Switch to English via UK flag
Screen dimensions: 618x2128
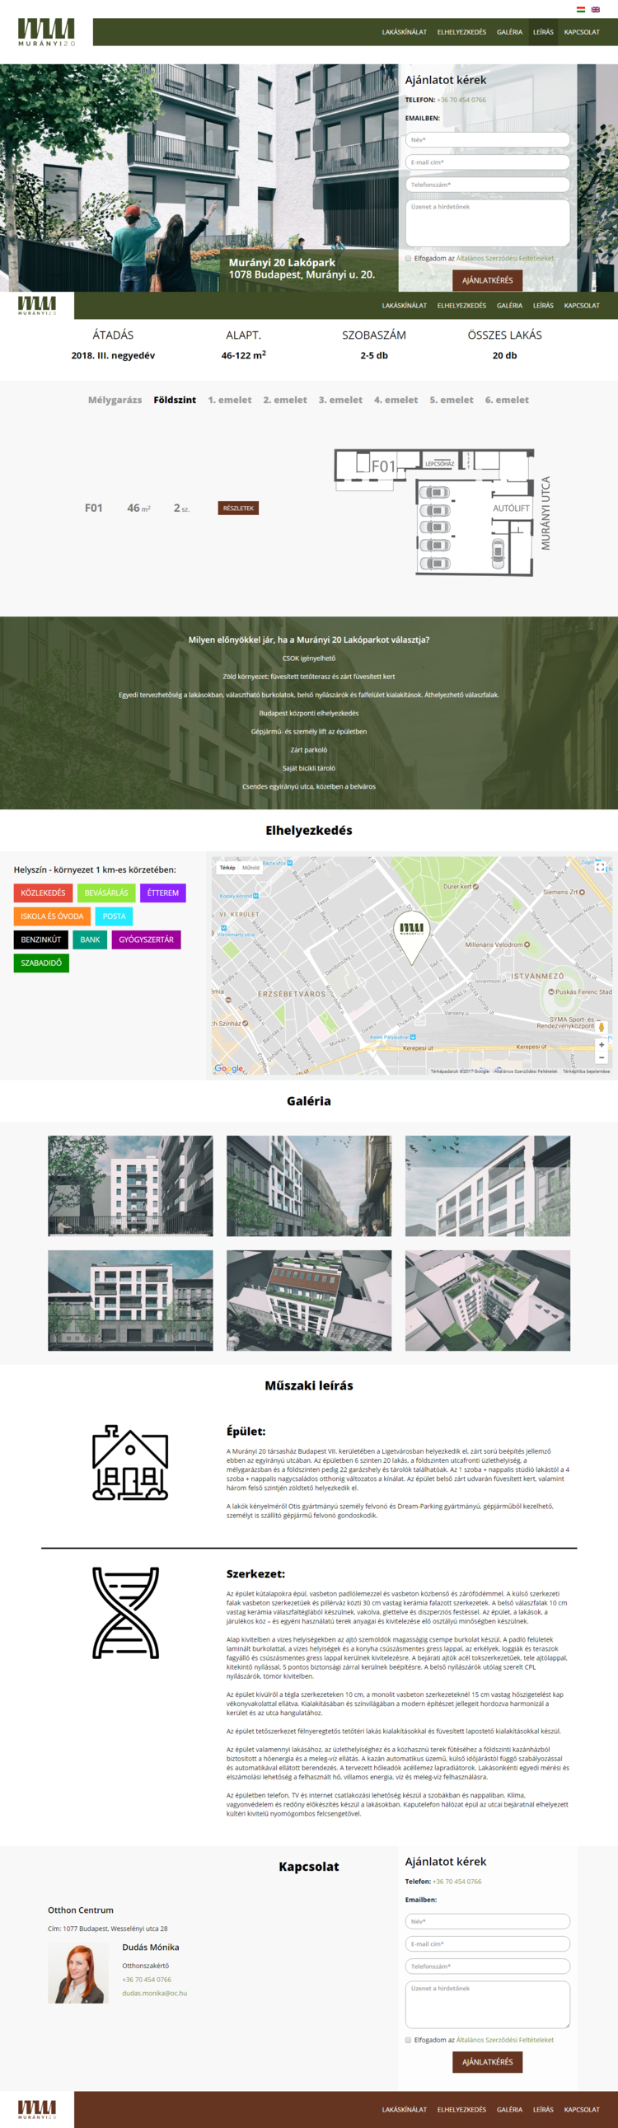[595, 9]
